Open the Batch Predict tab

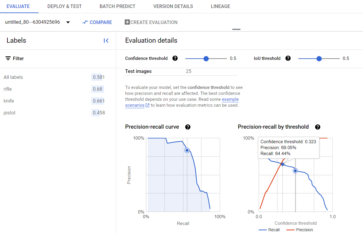[117, 6]
